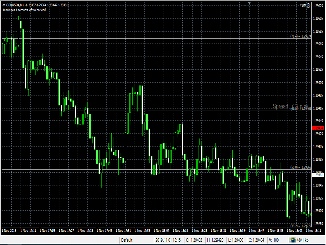Screen dimensions: 326x245
Task: Click the '1 Nov 17:43' time axis label
Action: 104,231
